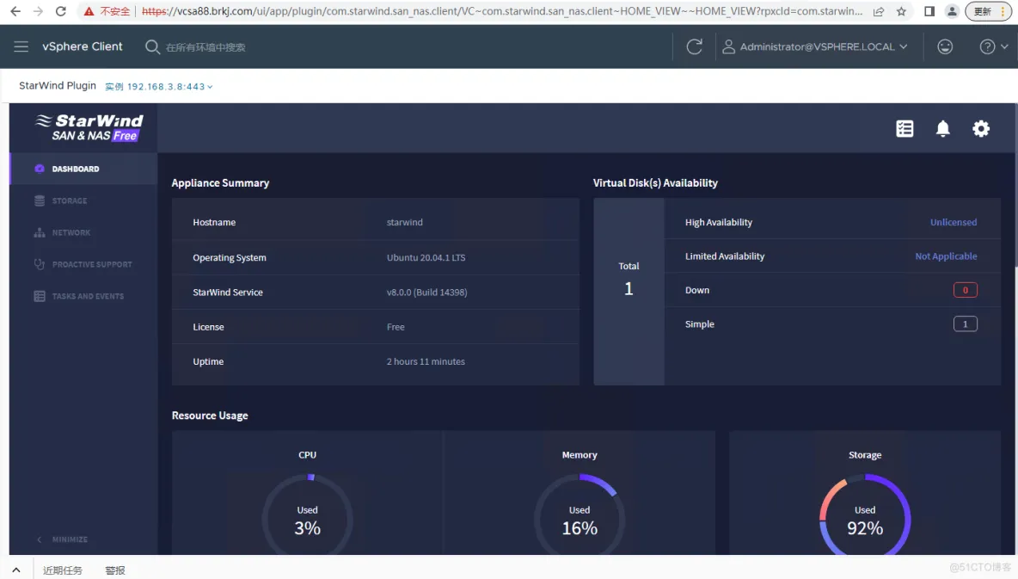Open the Administrator@VSPHERE.LOCAL user menu

[x=815, y=46]
